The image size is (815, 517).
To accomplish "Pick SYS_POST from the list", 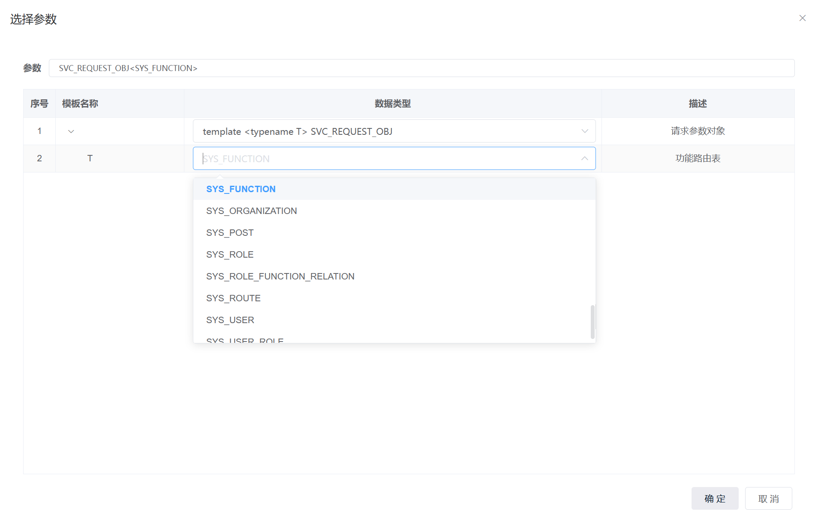I will [230, 233].
